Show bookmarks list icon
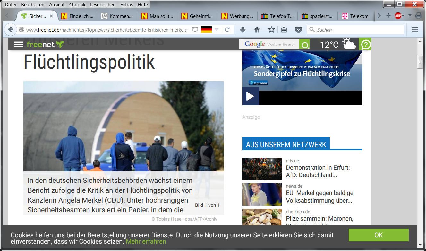The image size is (426, 251). tap(284, 30)
